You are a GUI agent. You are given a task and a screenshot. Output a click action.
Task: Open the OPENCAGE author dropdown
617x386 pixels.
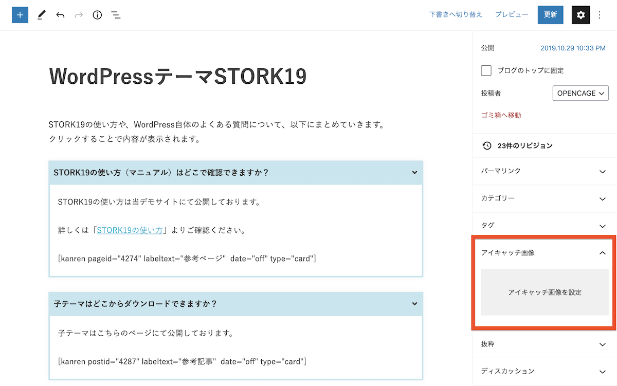click(580, 93)
